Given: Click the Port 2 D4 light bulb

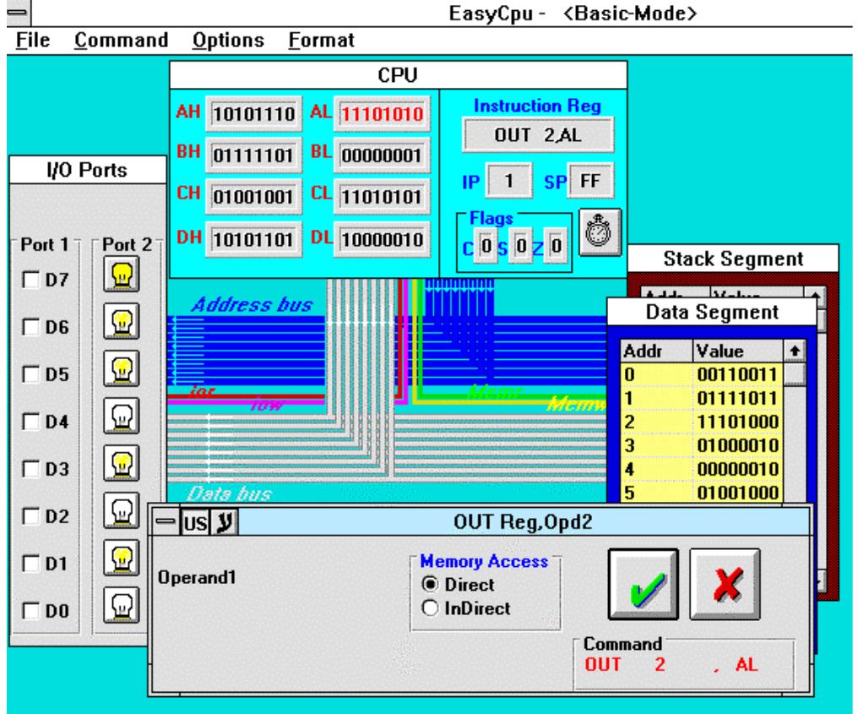Looking at the screenshot, I should (122, 416).
